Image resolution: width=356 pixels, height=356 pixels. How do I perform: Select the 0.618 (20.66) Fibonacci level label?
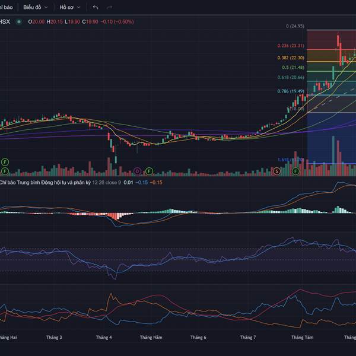click(x=292, y=77)
